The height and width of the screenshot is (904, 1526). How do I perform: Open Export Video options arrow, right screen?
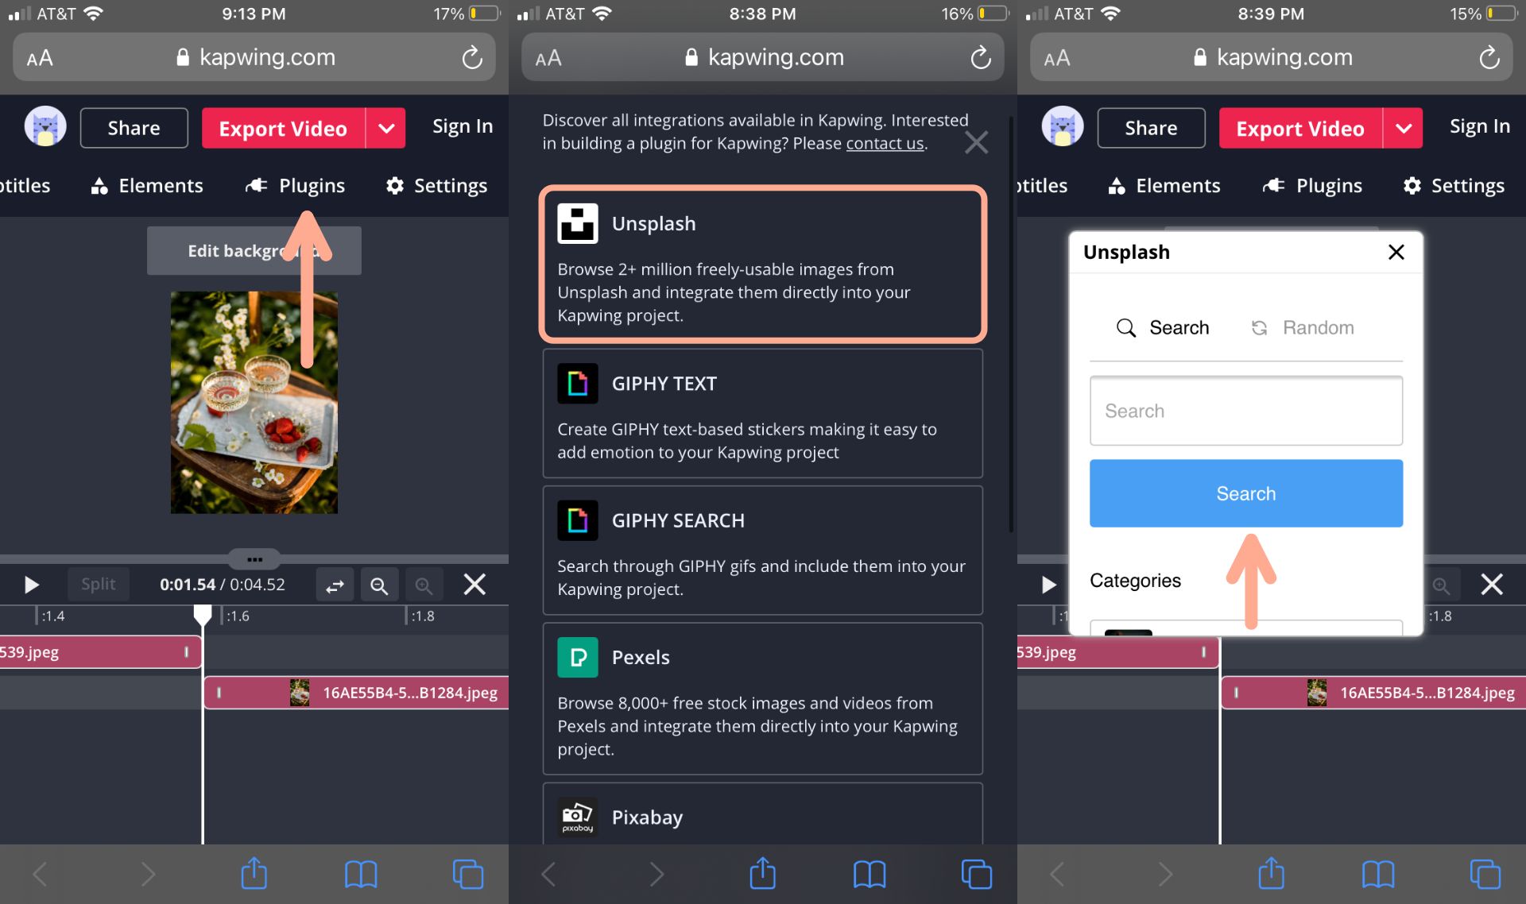pyautogui.click(x=1404, y=128)
